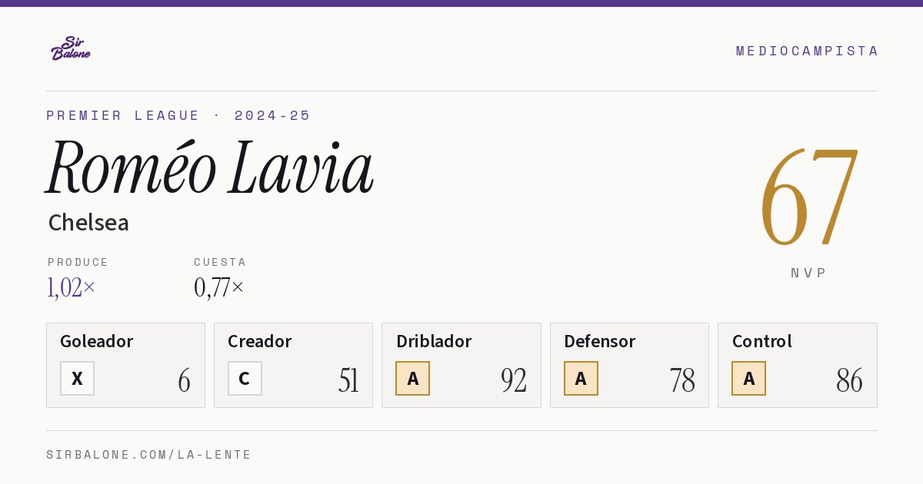923x484 pixels.
Task: Select the Driblador stat card
Action: (x=461, y=365)
